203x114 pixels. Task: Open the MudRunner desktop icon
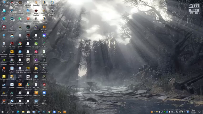tap(28, 94)
